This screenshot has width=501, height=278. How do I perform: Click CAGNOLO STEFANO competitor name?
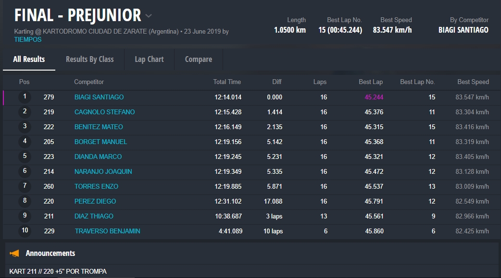tap(104, 112)
